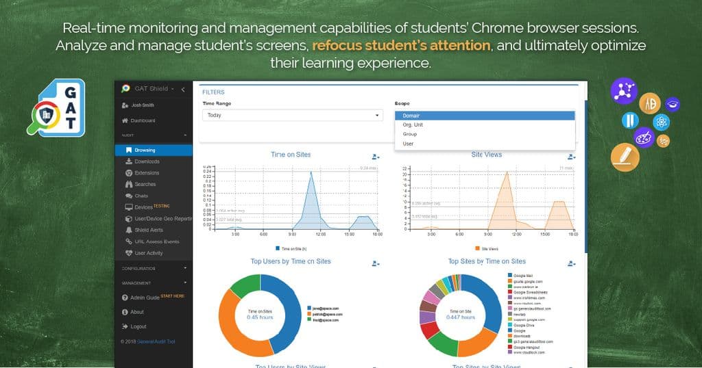This screenshot has width=702, height=368.
Task: Click the Dashboard home icon
Action: click(x=125, y=120)
